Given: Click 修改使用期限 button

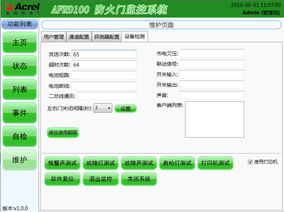Looking at the screenshot, I should tap(63, 133).
